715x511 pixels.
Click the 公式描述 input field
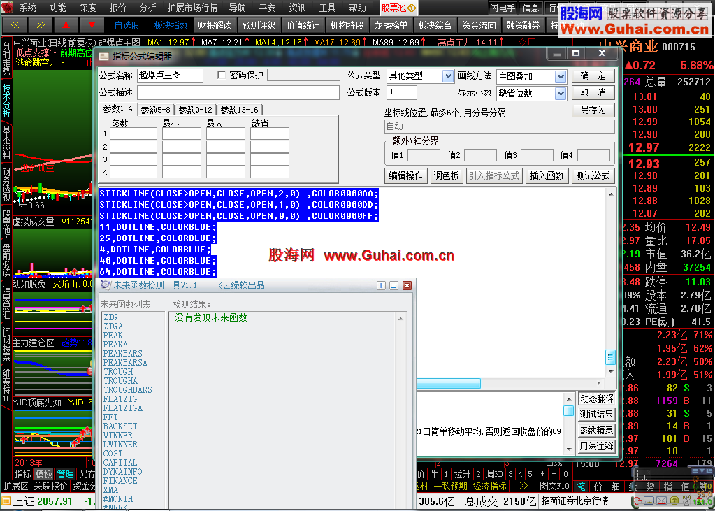pyautogui.click(x=238, y=92)
